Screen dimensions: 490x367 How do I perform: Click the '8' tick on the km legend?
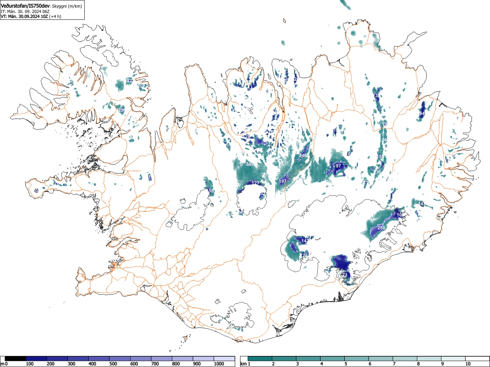coord(418,364)
